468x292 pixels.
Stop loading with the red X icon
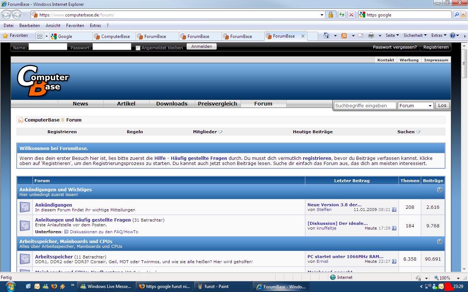[x=351, y=15]
